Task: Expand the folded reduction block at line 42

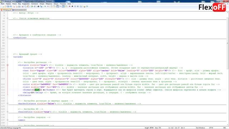Action: pos(8,38)
